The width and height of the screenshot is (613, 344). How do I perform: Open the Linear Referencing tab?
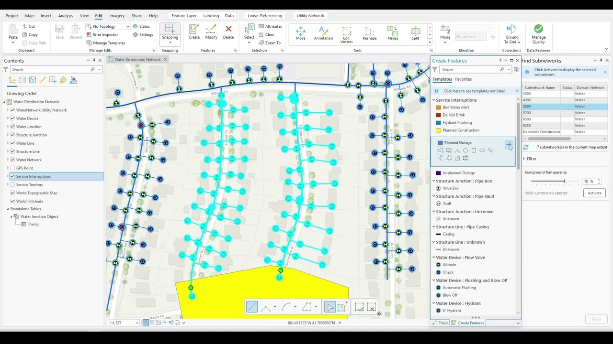pyautogui.click(x=265, y=16)
